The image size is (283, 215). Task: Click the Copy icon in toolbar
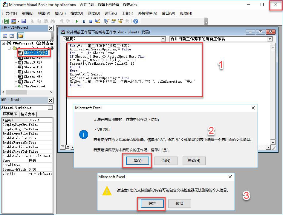(x=39, y=21)
